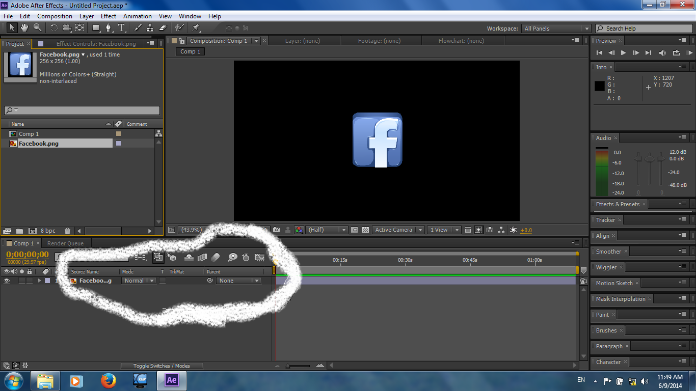The width and height of the screenshot is (696, 391).
Task: Click the 8 bpc color depth button
Action: coord(49,231)
